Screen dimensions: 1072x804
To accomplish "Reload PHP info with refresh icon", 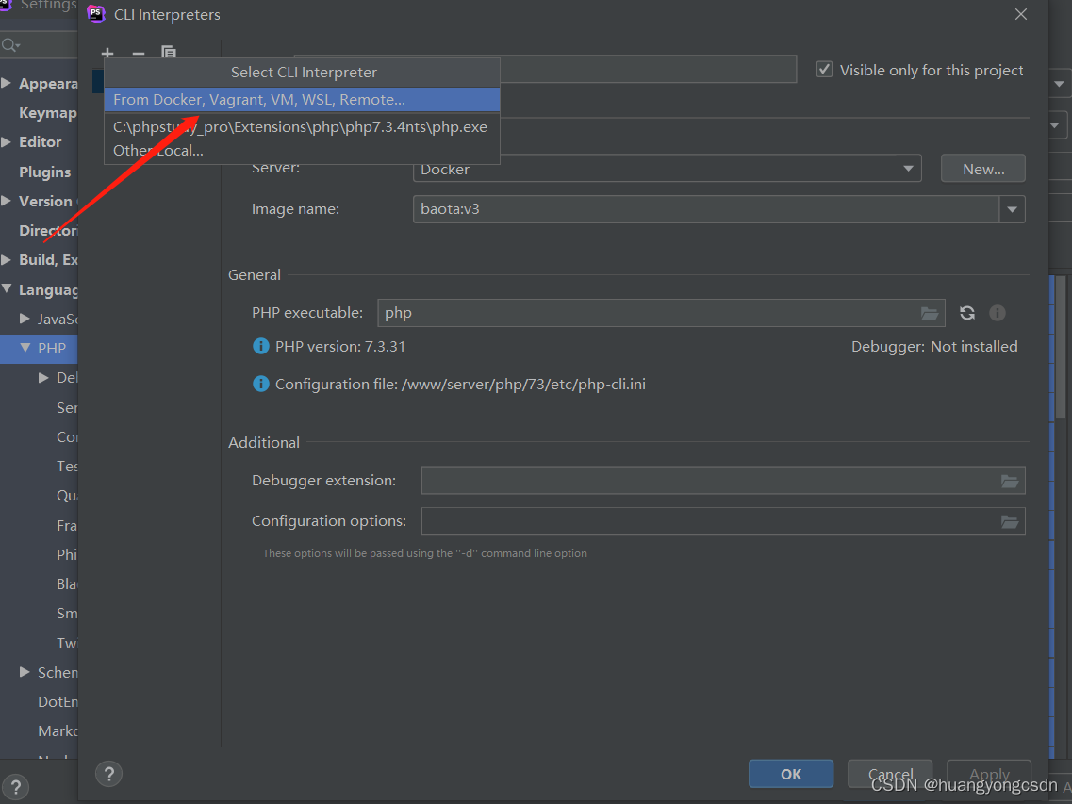I will [966, 313].
